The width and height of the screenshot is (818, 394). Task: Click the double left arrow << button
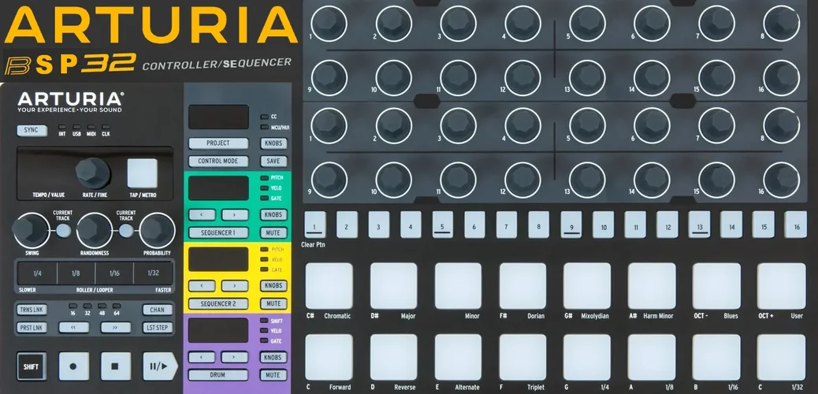point(73,328)
